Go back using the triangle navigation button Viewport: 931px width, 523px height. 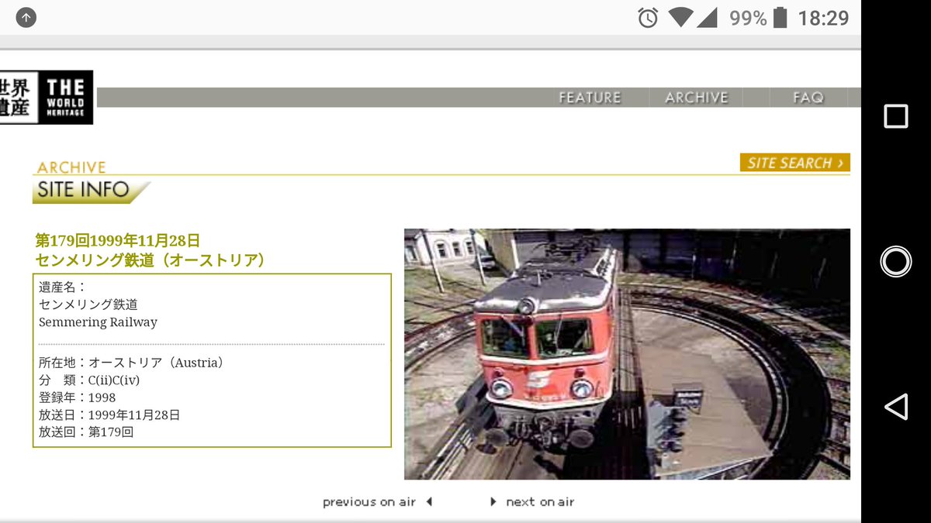pyautogui.click(x=895, y=405)
